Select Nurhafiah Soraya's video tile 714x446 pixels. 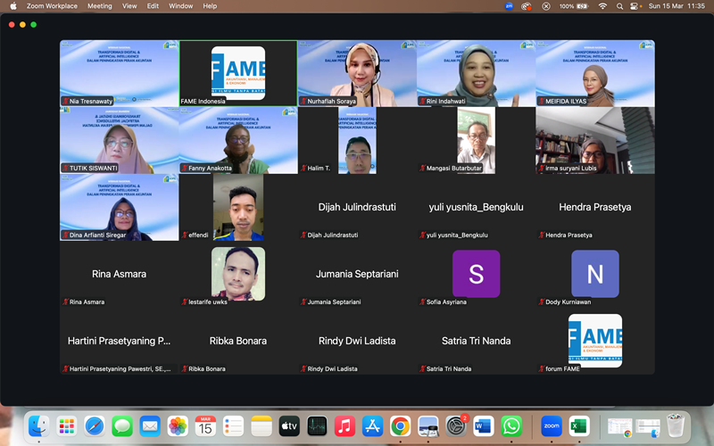(x=357, y=73)
